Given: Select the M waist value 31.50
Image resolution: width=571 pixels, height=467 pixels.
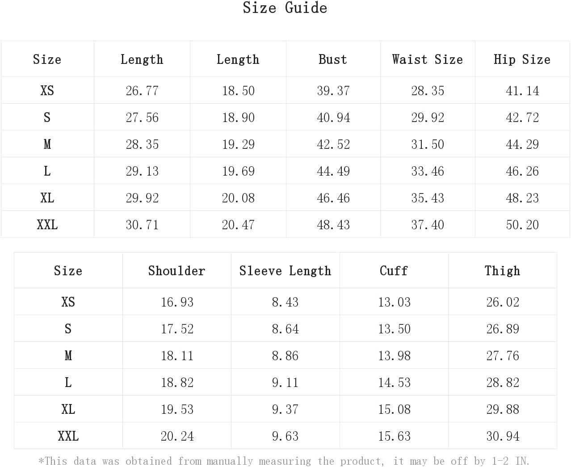Looking at the screenshot, I should coord(428,144).
